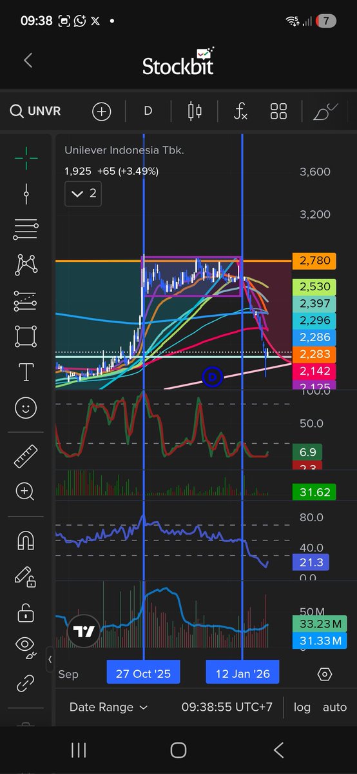Click the Unilever Indonesia Tbk. title
Viewport: 357px width, 774px height.
point(124,150)
